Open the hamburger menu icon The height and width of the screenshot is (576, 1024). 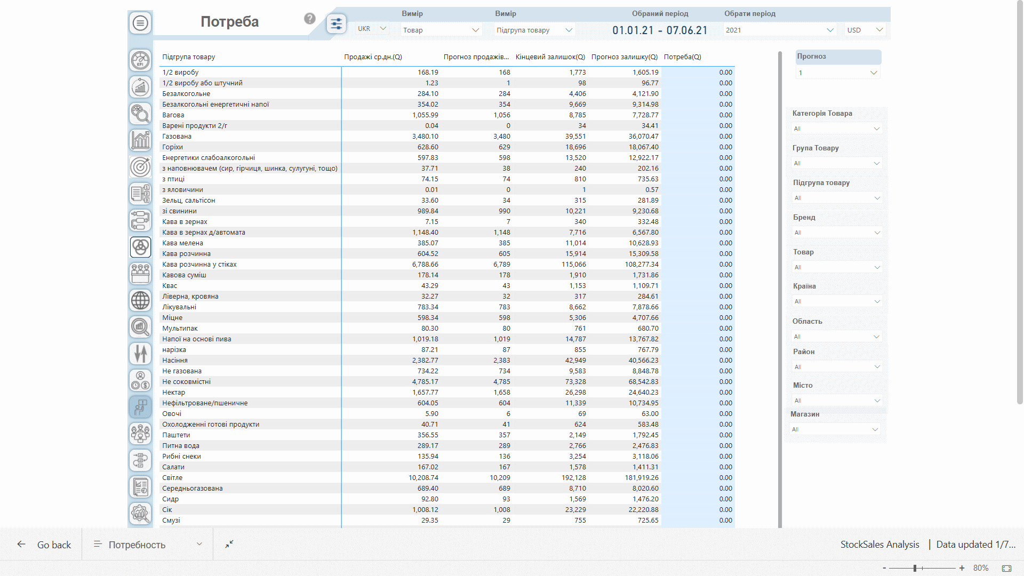tap(140, 23)
